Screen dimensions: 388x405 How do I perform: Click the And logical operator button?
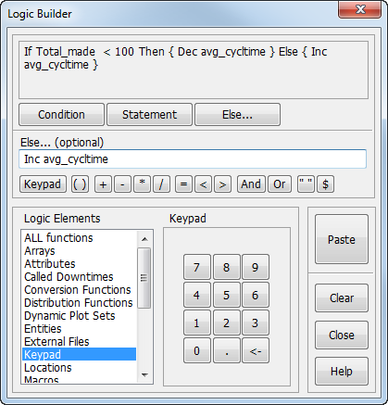[x=251, y=184]
